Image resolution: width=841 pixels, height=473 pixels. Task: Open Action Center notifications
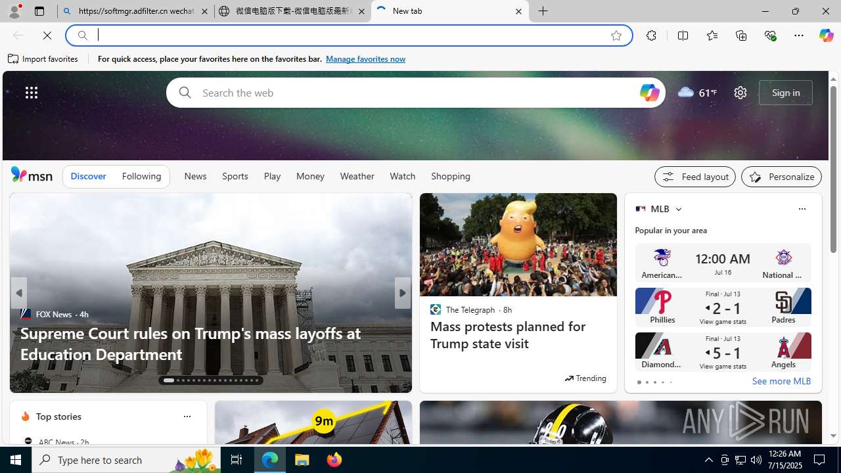[820, 460]
